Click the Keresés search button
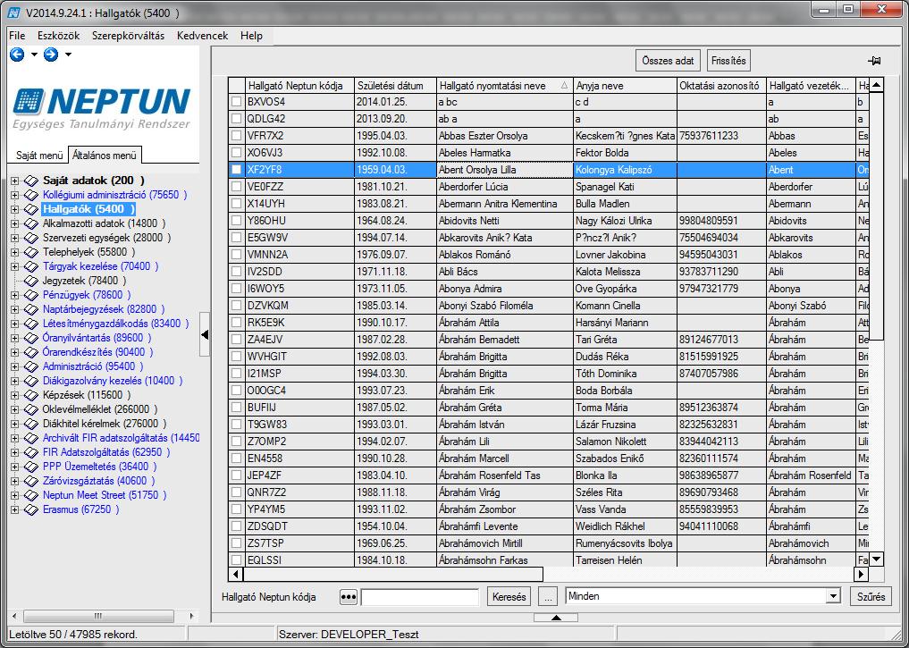This screenshot has height=648, width=909. [x=509, y=596]
